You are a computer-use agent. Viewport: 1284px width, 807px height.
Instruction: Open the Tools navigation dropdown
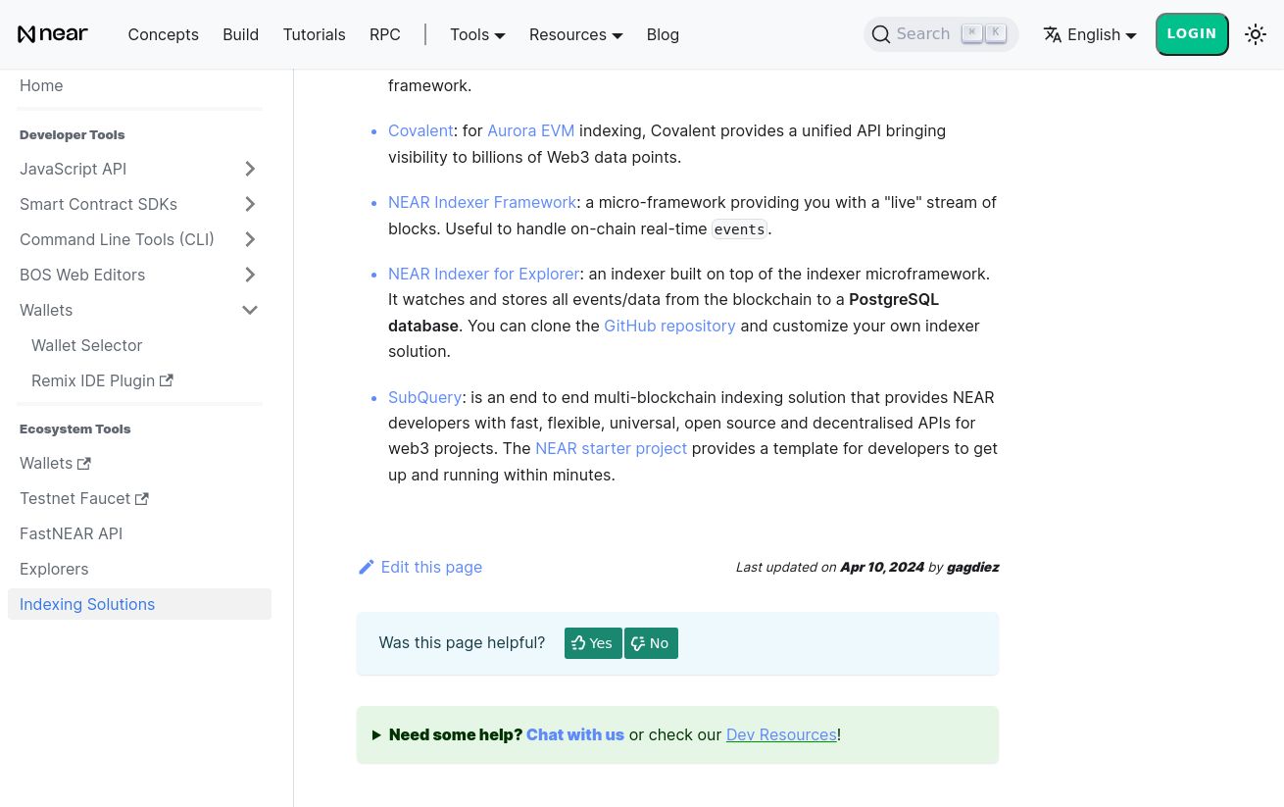coord(477,34)
